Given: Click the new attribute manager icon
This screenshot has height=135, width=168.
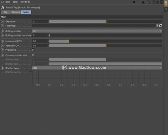Looking at the screenshot, I should [162, 2].
